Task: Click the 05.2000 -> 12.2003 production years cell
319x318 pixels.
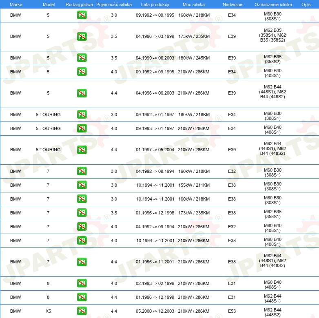Action: click(155, 311)
